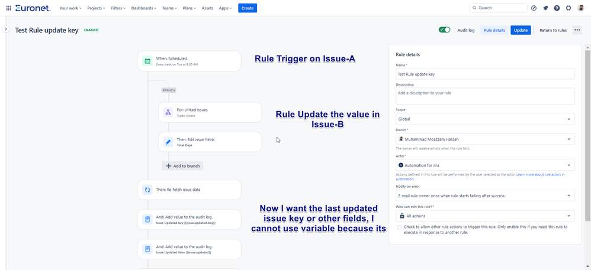Open the Audit log

pyautogui.click(x=466, y=30)
